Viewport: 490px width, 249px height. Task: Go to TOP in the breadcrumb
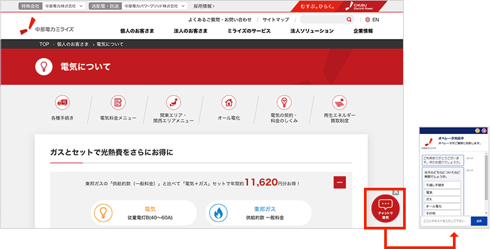click(x=44, y=44)
